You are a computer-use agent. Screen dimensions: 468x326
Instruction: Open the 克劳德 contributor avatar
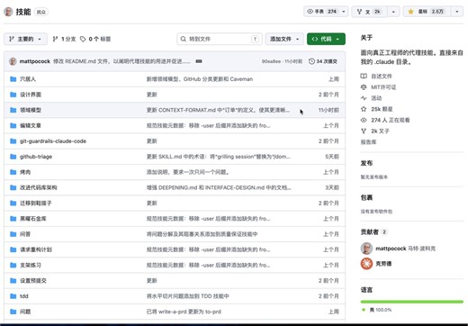[366, 264]
